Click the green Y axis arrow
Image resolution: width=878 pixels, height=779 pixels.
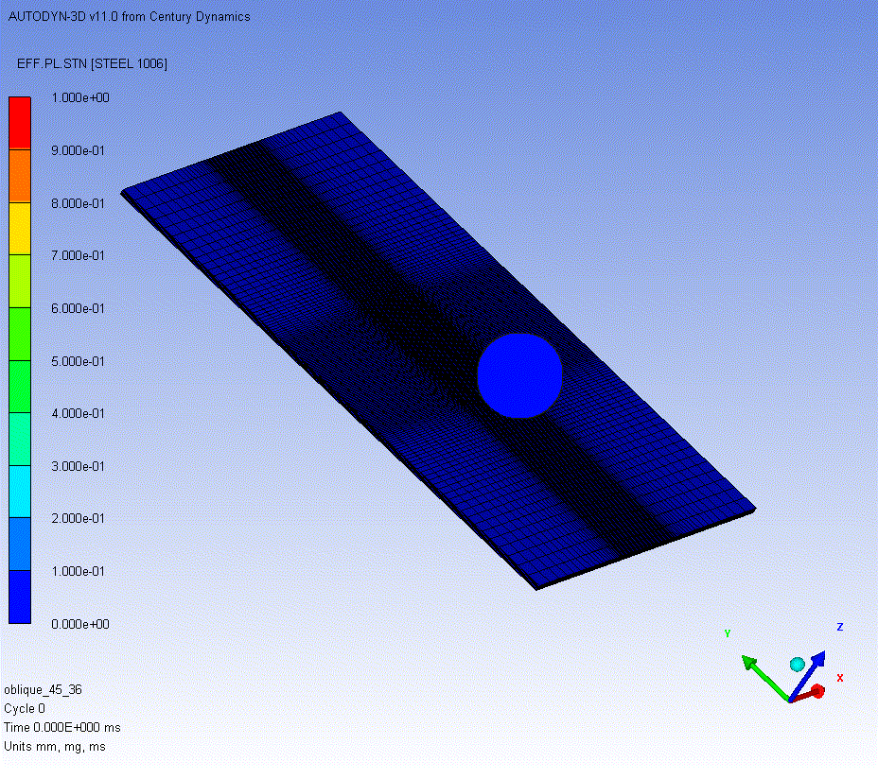point(764,678)
